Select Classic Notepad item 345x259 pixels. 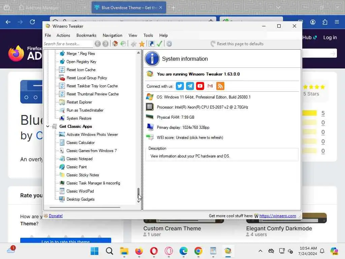pyautogui.click(x=80, y=159)
